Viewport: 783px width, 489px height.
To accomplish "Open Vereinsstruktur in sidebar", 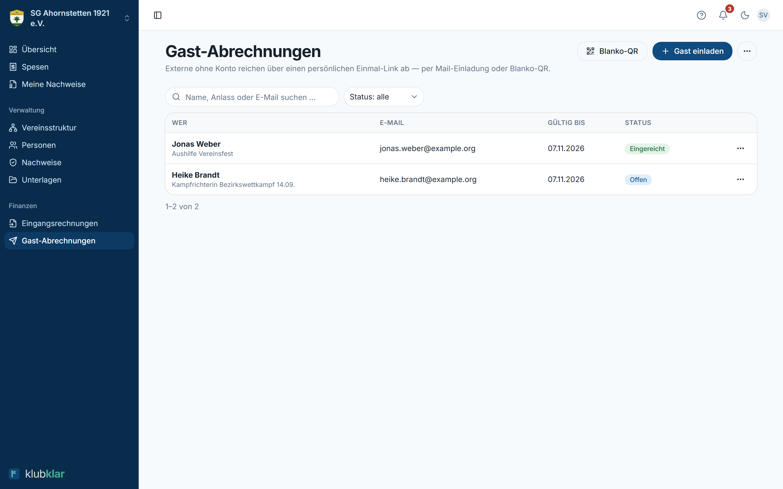I will 69,128.
